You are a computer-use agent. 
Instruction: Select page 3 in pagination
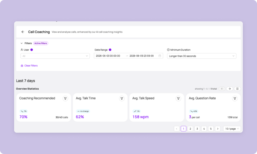click(197, 129)
